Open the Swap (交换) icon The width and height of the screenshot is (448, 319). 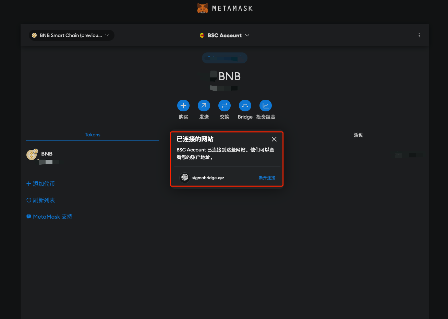[x=225, y=106]
